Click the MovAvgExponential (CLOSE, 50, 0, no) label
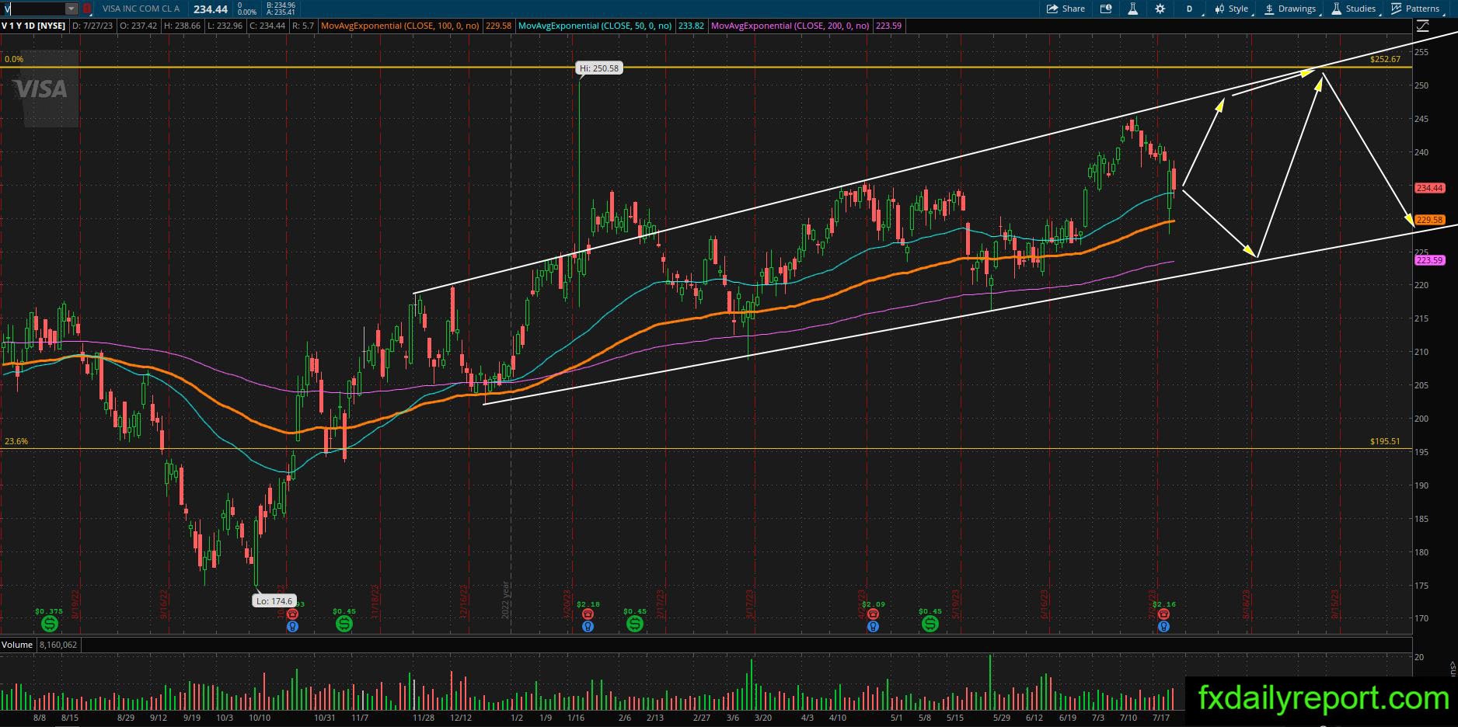1458x727 pixels. click(x=595, y=26)
